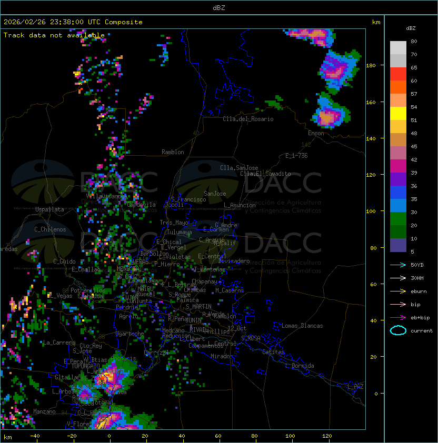The width and height of the screenshot is (438, 443).
Task: Click the '12_Oct' map label
Action: pos(237,328)
